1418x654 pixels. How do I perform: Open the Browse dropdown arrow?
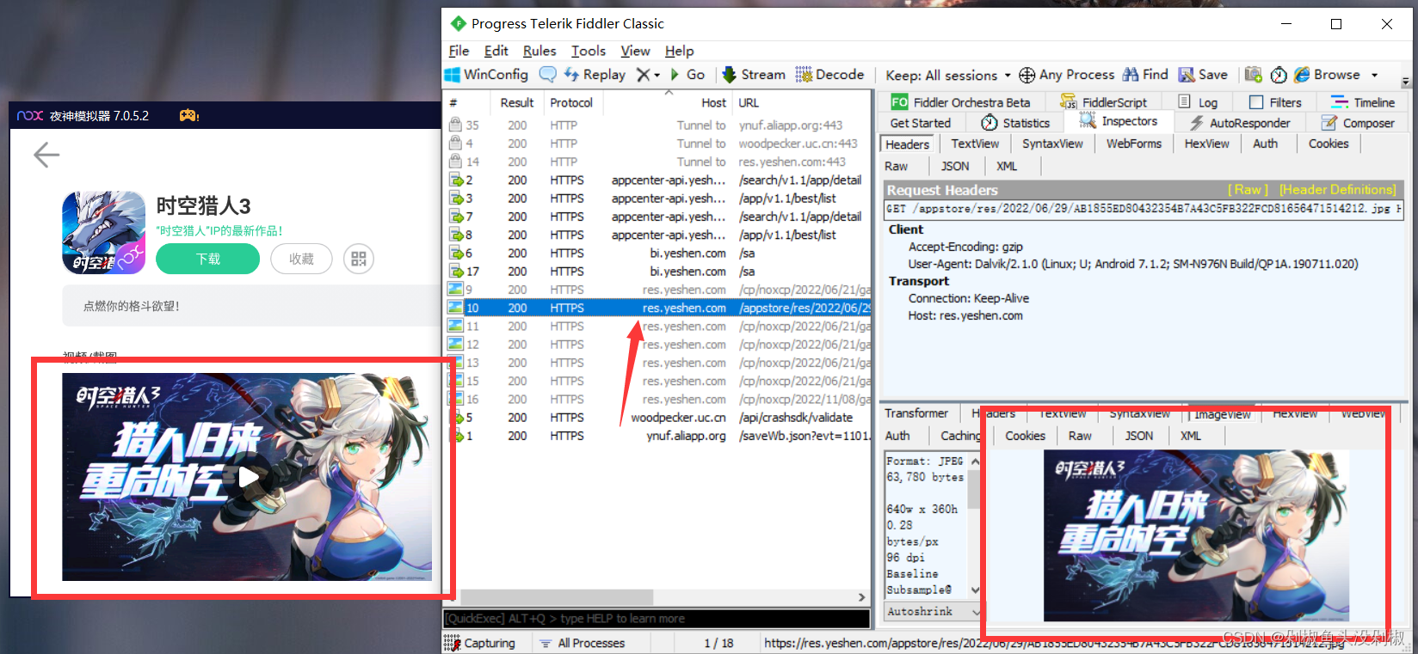[x=1374, y=76]
